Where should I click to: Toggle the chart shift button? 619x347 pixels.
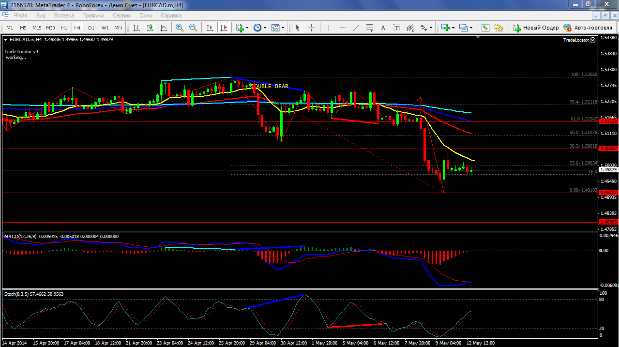click(223, 28)
